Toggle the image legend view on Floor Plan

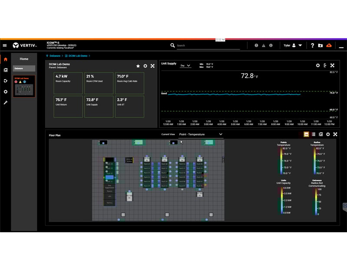[x=306, y=134]
